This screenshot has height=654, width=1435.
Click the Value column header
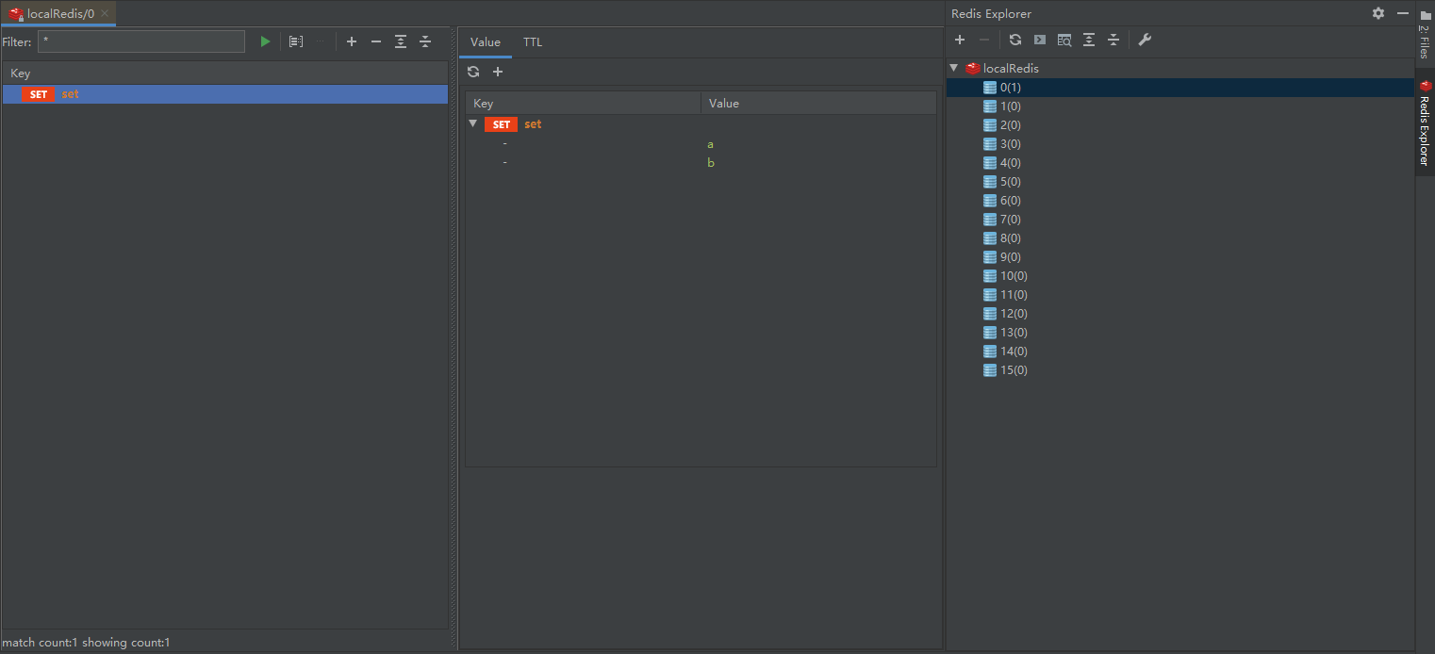(818, 104)
